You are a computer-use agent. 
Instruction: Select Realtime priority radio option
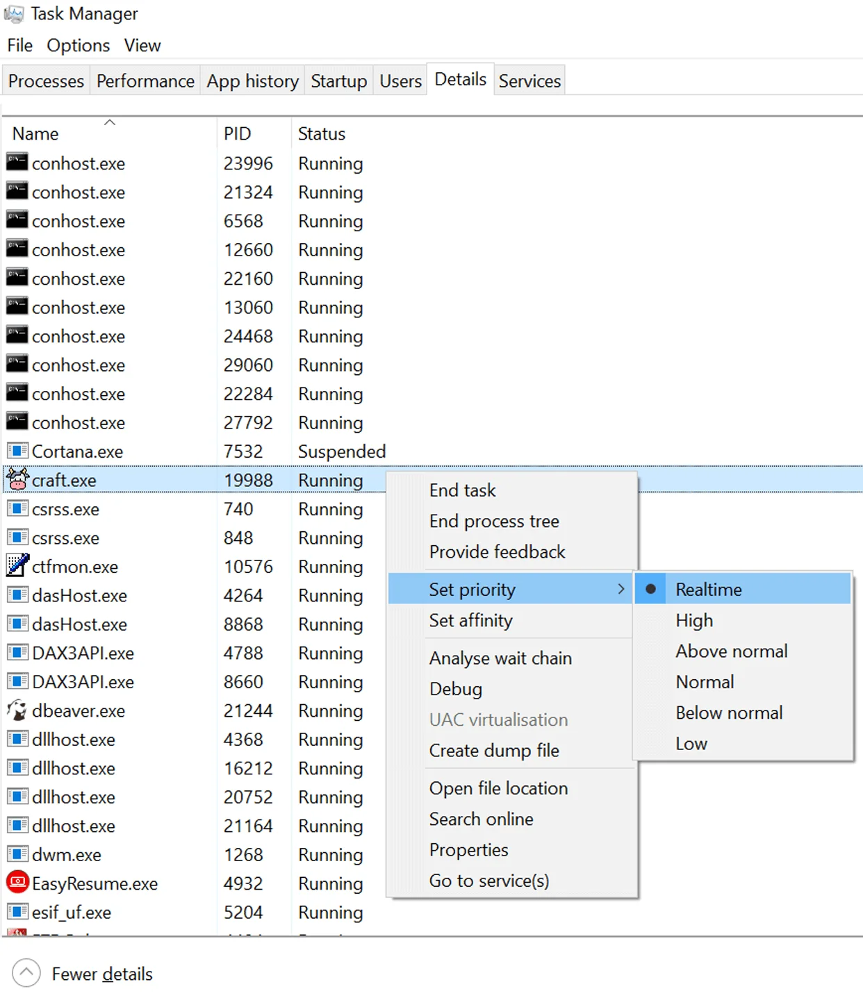709,590
